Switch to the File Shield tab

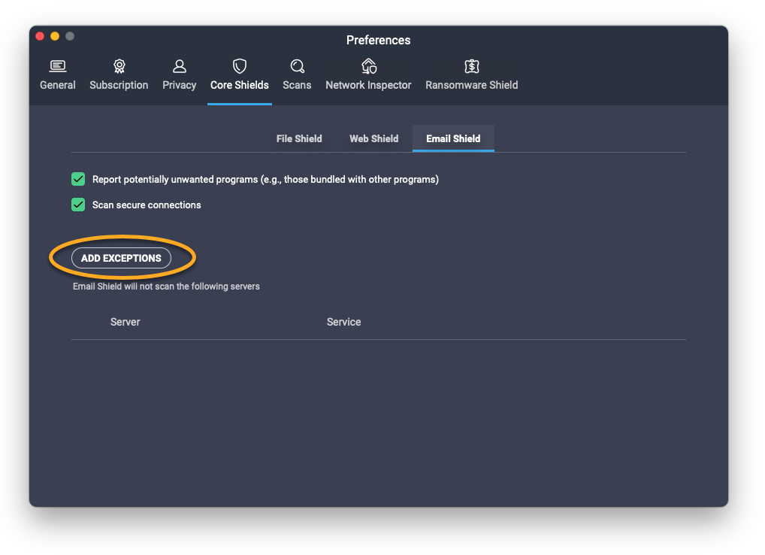pyautogui.click(x=299, y=138)
